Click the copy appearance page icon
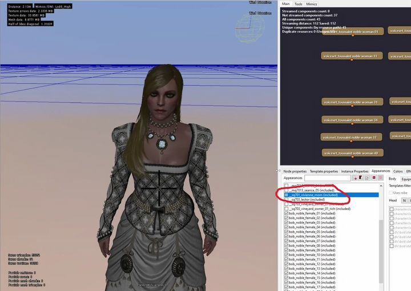 (x=367, y=178)
